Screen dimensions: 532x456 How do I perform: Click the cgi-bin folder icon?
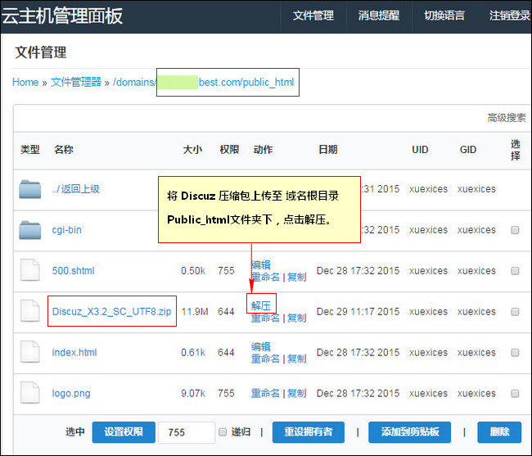tap(29, 230)
